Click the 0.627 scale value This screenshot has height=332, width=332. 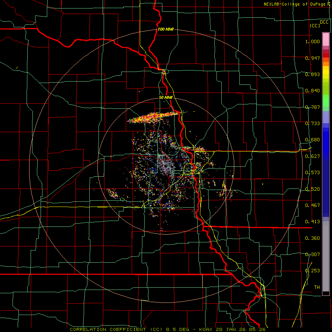click(312, 156)
